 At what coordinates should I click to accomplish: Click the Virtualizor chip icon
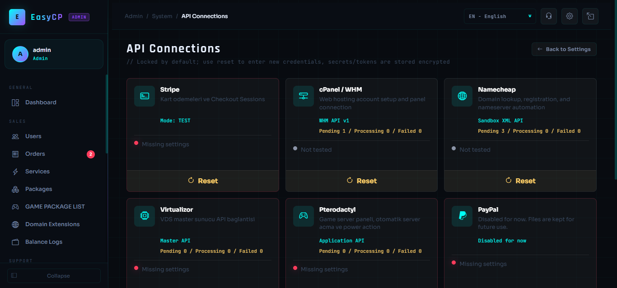145,216
